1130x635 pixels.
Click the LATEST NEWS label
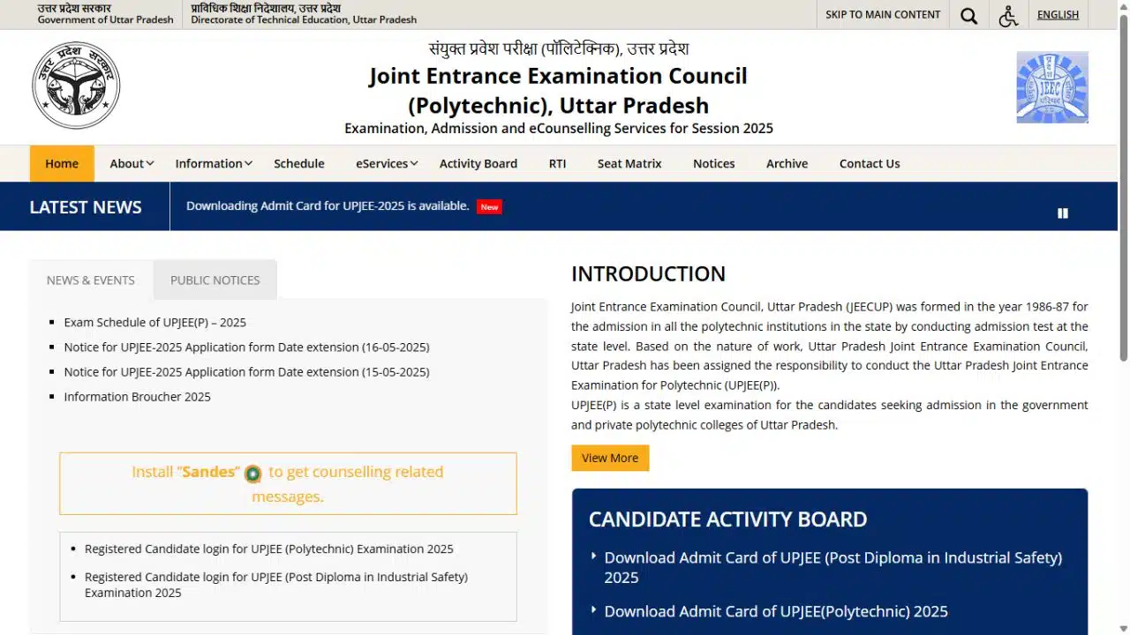[x=86, y=206]
